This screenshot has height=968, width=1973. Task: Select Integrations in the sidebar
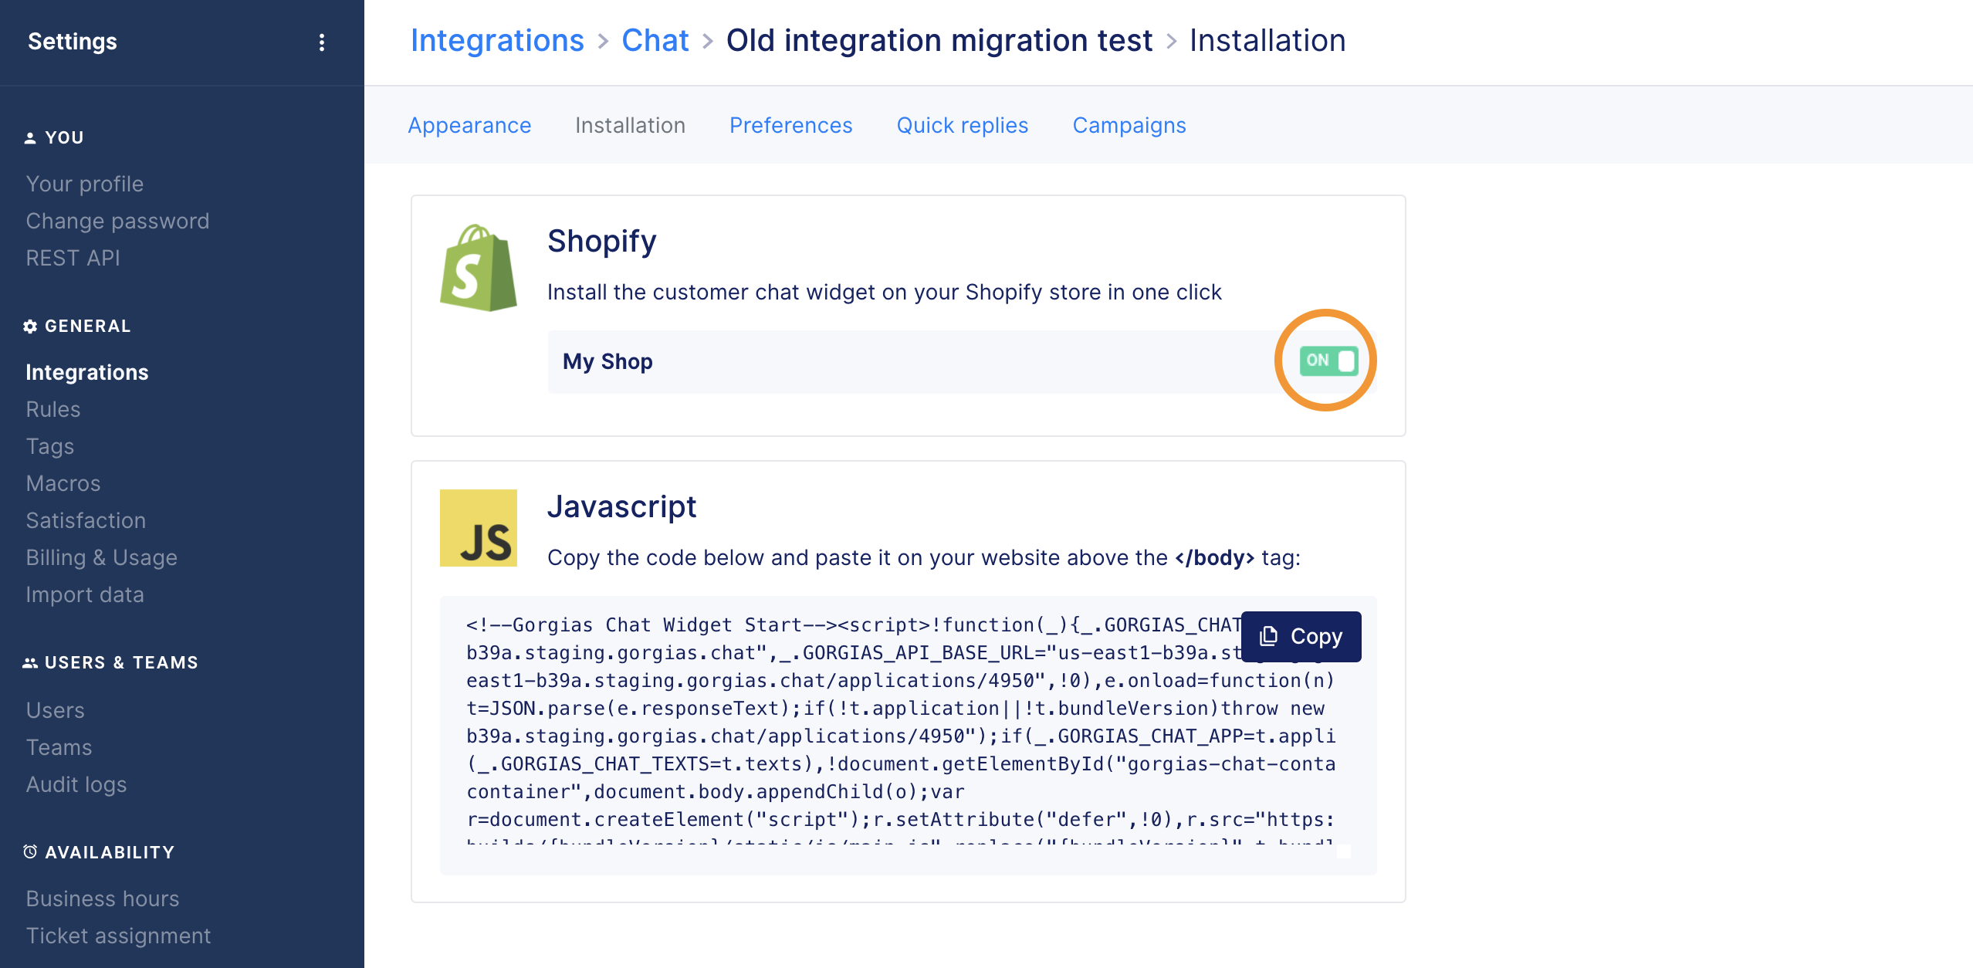(87, 373)
